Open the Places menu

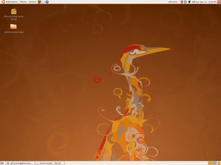tap(23, 2)
